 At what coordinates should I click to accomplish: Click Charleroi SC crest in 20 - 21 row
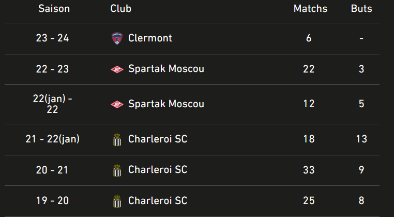pyautogui.click(x=117, y=170)
